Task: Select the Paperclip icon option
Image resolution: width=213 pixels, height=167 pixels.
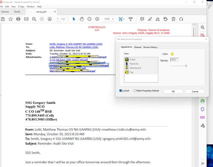Action: coord(141,63)
